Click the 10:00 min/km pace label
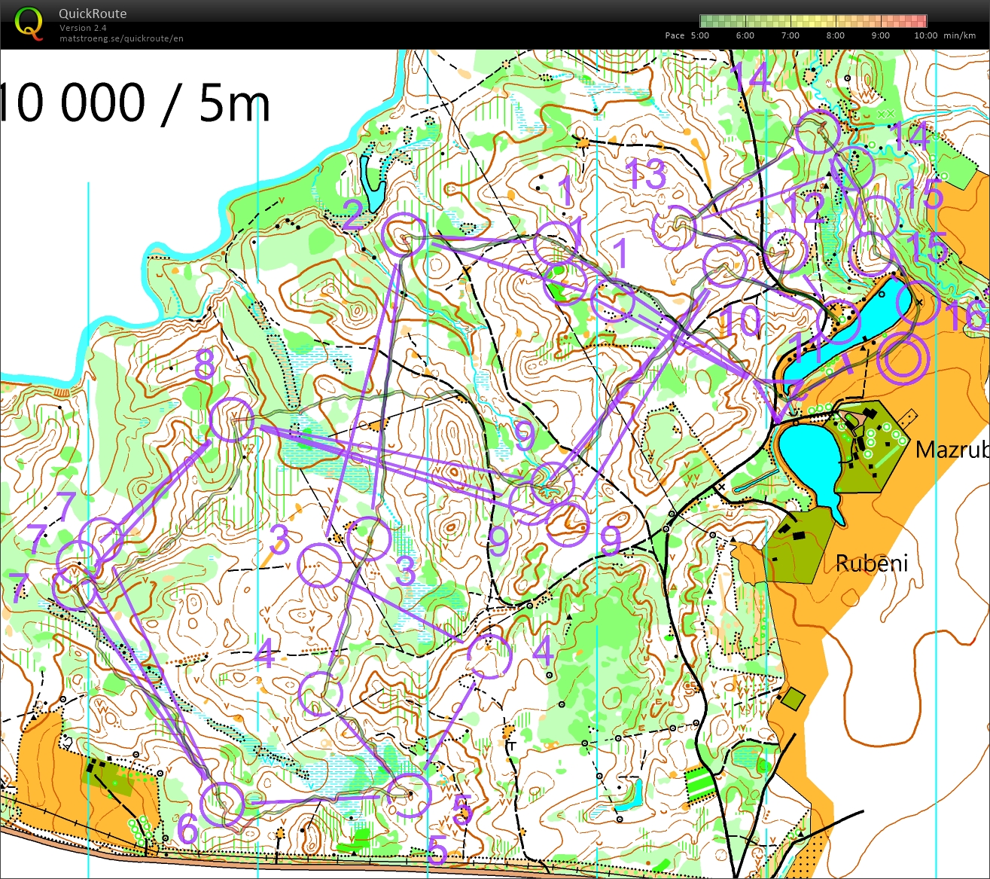Image resolution: width=990 pixels, height=879 pixels. pos(925,35)
